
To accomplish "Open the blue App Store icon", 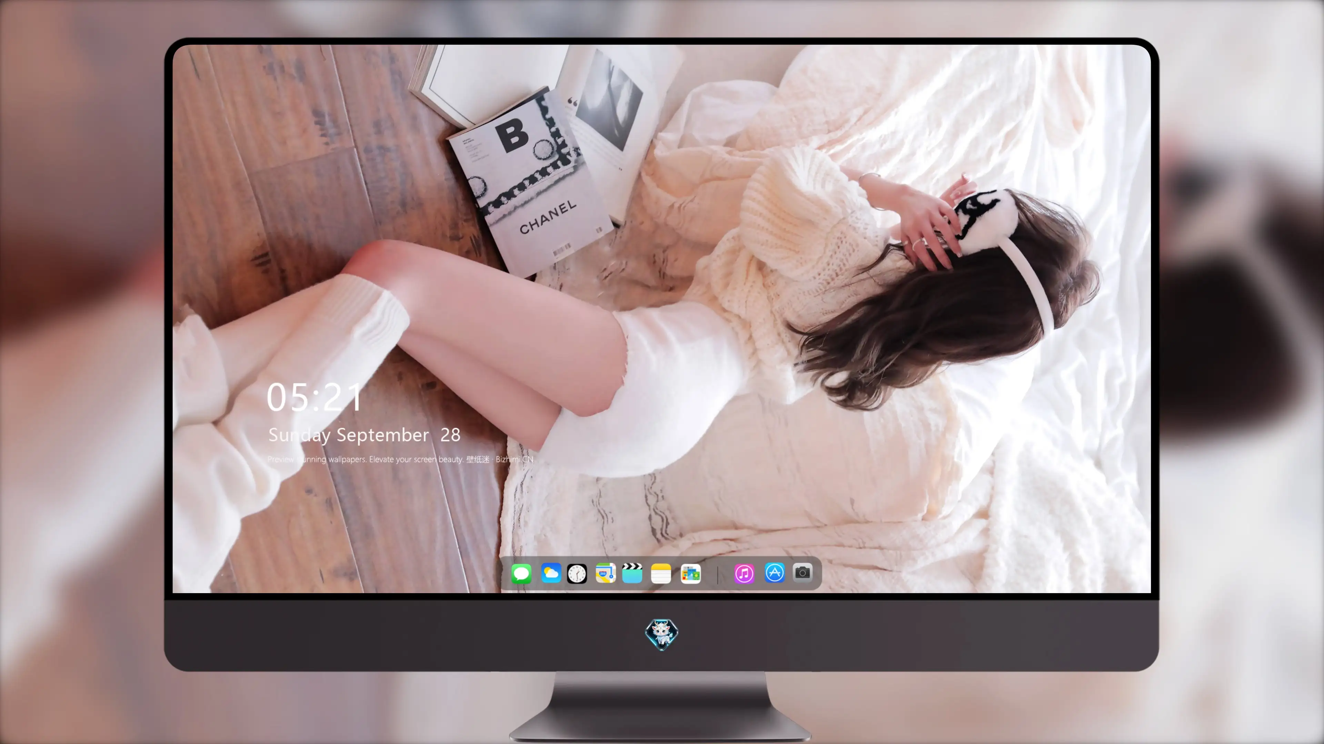I will coord(774,572).
